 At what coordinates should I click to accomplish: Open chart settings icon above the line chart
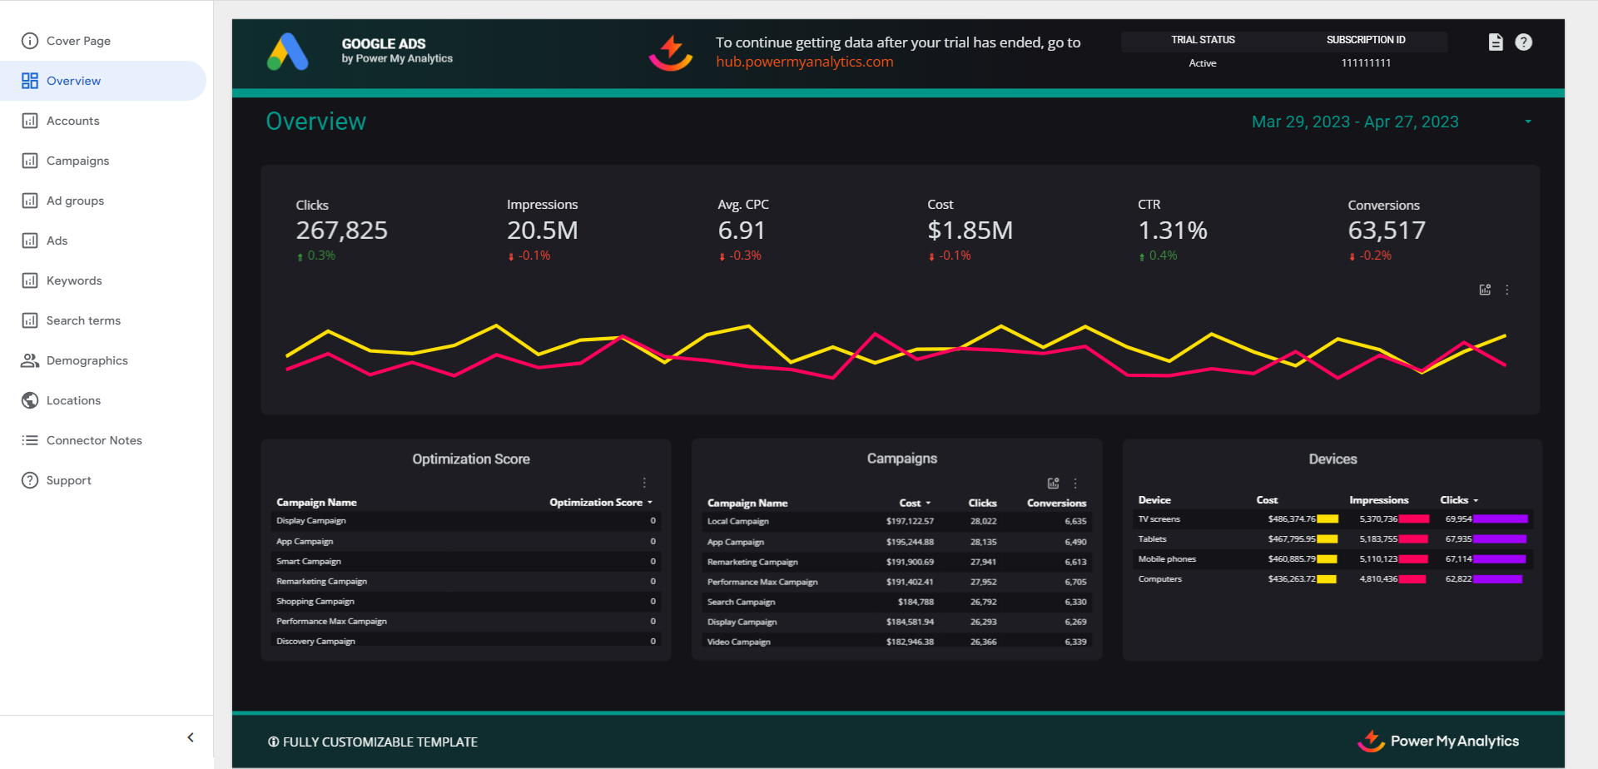coord(1485,290)
